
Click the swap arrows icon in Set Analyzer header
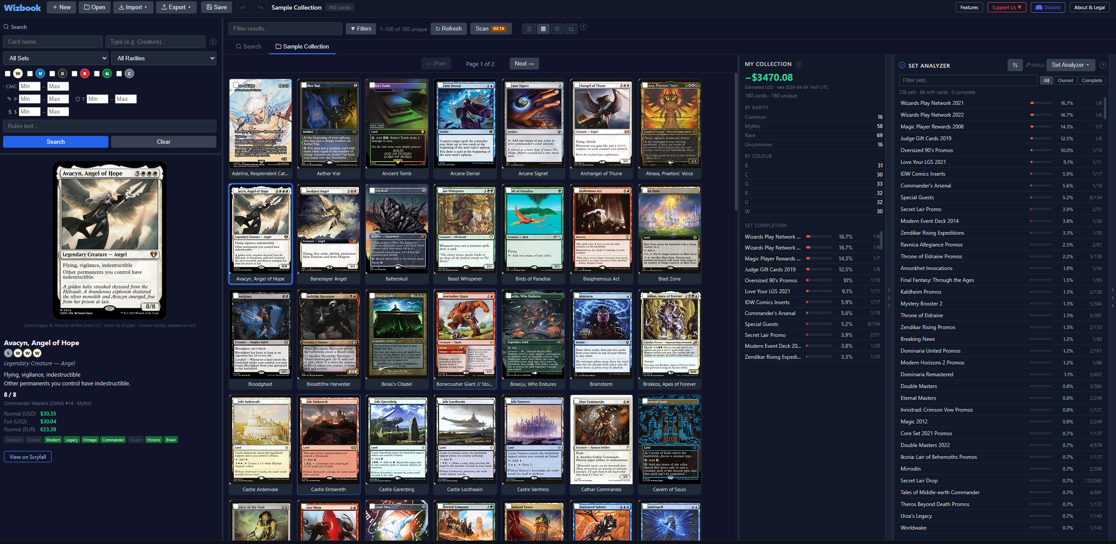pyautogui.click(x=1015, y=65)
